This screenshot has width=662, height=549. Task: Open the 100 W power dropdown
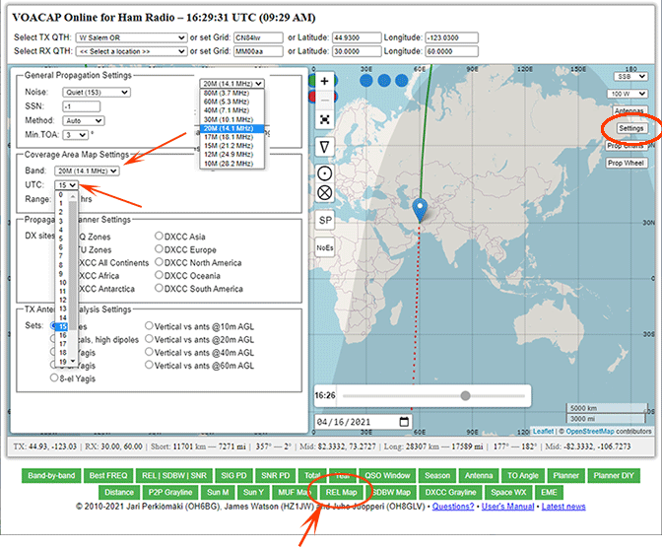tap(627, 94)
